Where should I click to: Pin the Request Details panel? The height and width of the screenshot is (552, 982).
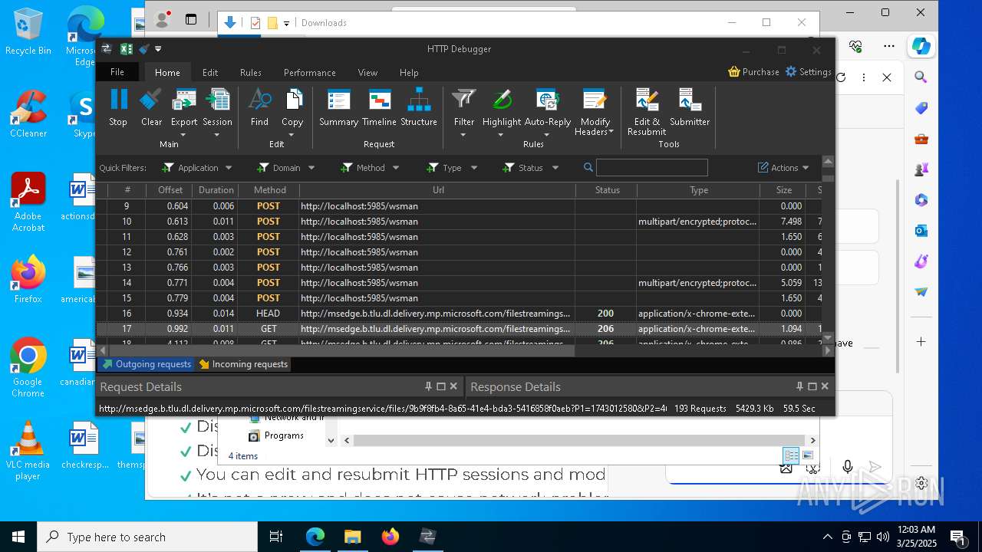click(428, 386)
